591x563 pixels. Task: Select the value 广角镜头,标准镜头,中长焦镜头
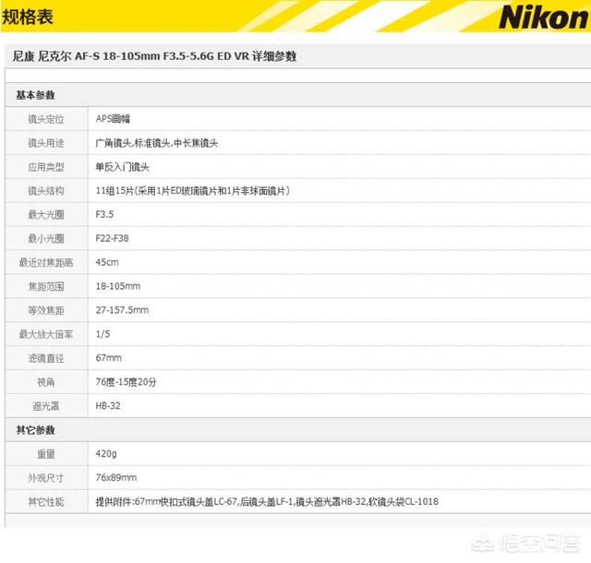[157, 143]
